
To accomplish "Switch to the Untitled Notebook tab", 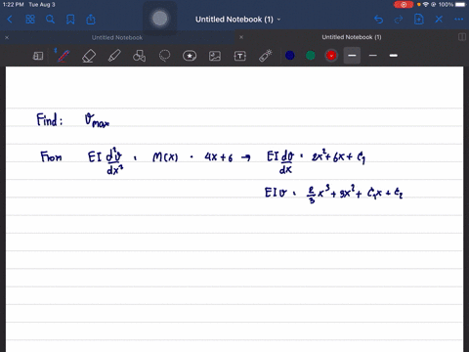I will [x=117, y=37].
